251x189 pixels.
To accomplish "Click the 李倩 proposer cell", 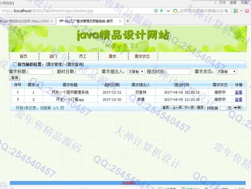I will (x=141, y=100).
